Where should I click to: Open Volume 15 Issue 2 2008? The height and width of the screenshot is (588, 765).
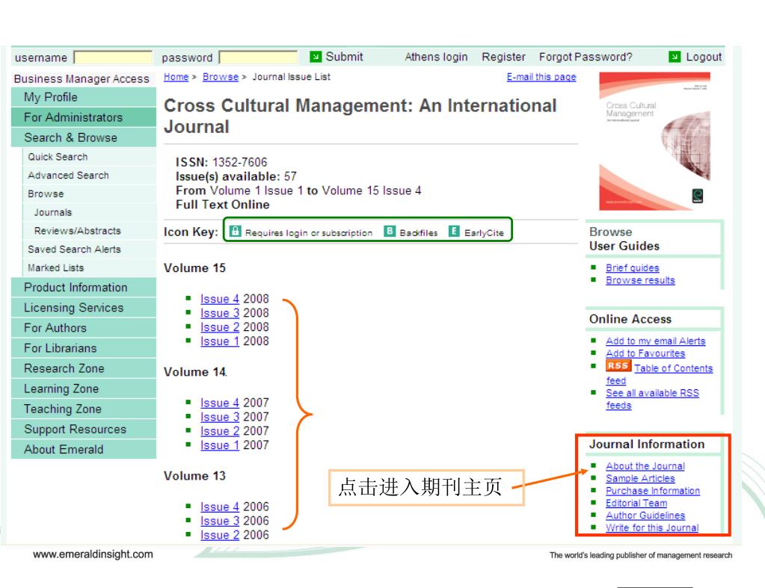pyautogui.click(x=220, y=327)
